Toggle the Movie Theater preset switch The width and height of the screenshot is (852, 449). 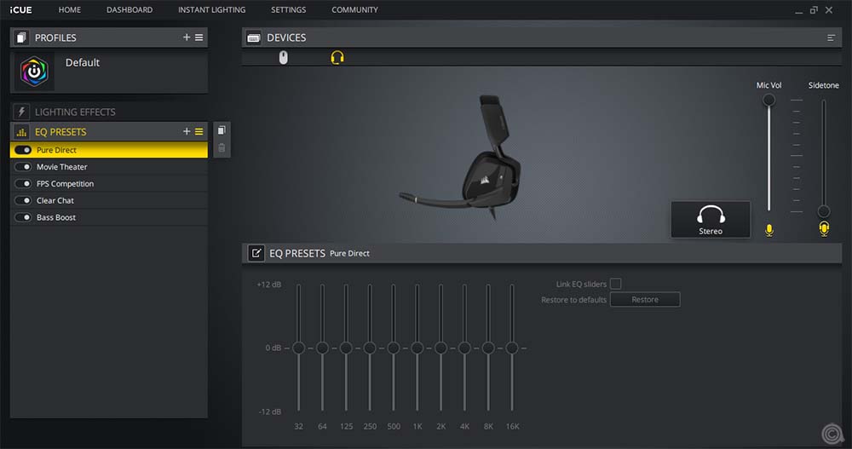tap(23, 167)
